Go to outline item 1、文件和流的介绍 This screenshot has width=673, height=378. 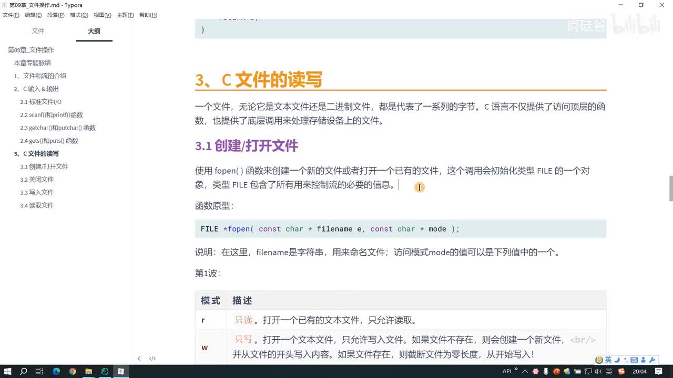coord(40,76)
